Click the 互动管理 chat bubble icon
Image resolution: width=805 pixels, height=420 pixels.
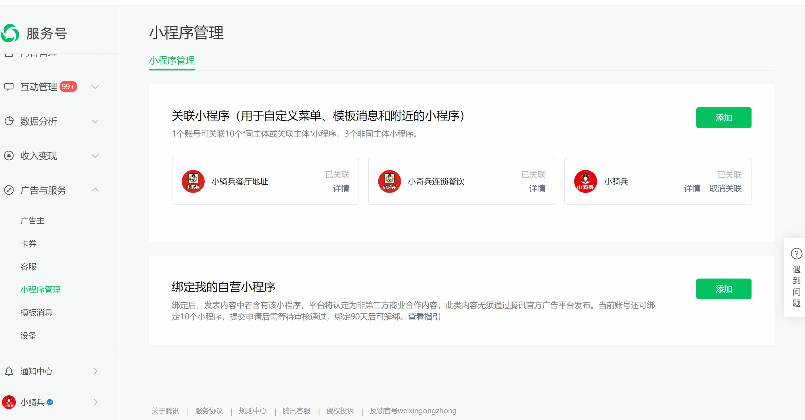pyautogui.click(x=9, y=87)
